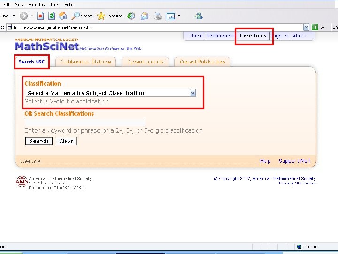Click the 'Free Tool' label in panel footer
Screen dimensions: 338x254
pyautogui.click(x=31, y=161)
